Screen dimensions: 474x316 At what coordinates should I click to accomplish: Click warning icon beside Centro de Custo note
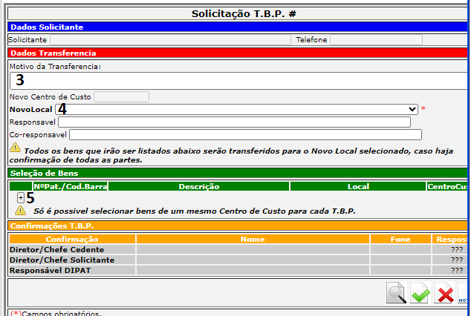pos(21,211)
